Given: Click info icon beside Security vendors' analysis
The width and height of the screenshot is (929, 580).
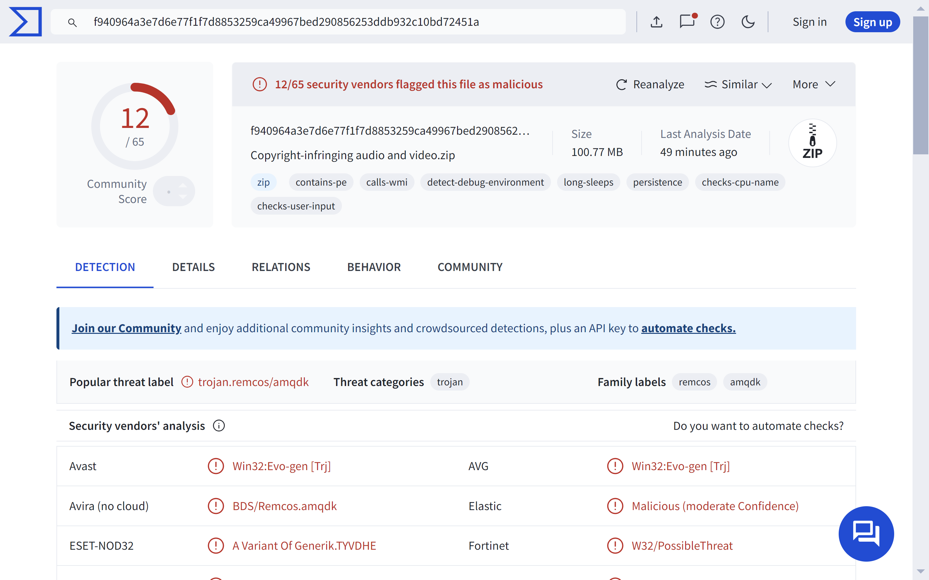Looking at the screenshot, I should click(219, 425).
